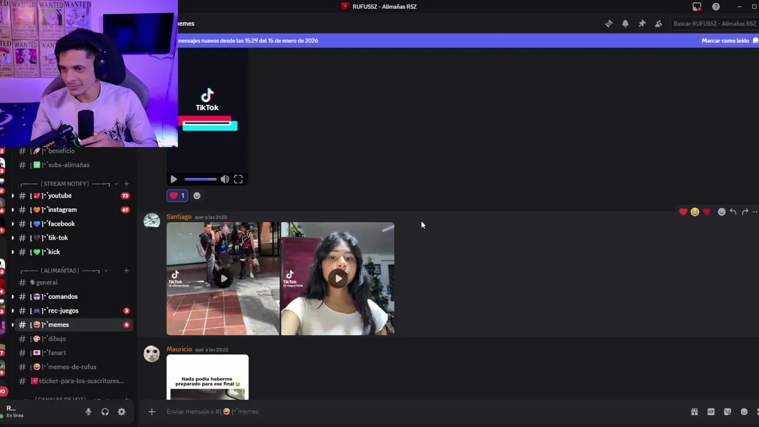Image resolution: width=759 pixels, height=427 pixels.
Task: Open the general channel
Action: tap(74, 283)
